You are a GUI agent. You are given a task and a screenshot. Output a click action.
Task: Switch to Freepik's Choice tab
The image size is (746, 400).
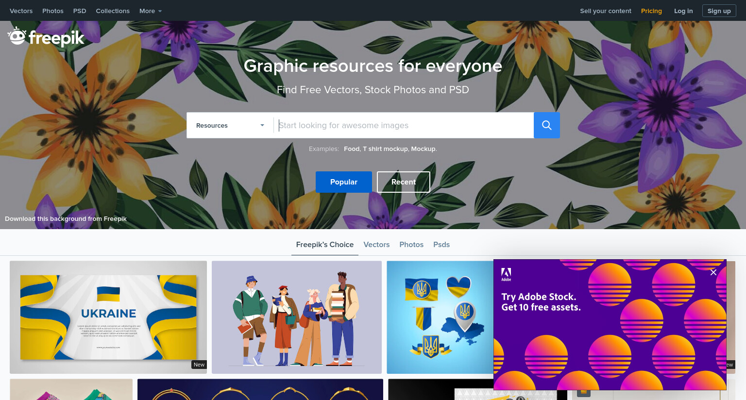(325, 245)
